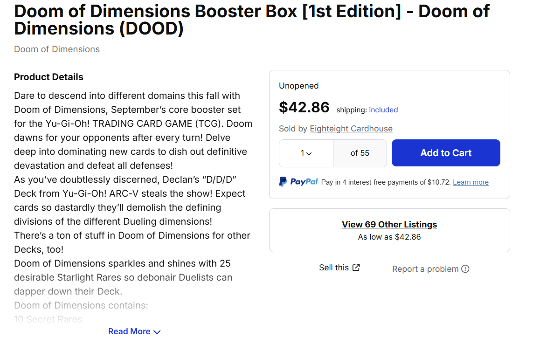Click the $42.86 price text

(x=304, y=108)
